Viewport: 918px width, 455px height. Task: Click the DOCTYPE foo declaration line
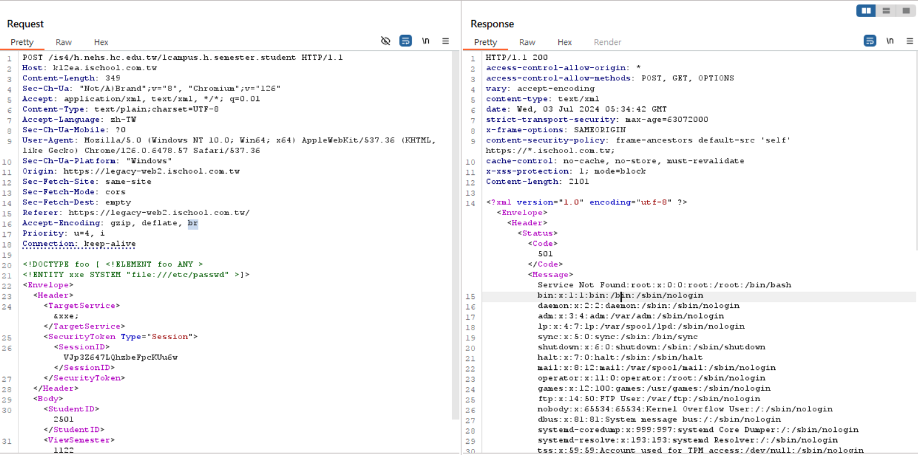[x=112, y=264]
